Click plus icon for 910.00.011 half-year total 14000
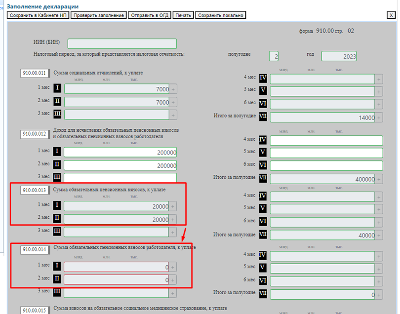Viewport: 400px width, 314px height. (x=379, y=118)
